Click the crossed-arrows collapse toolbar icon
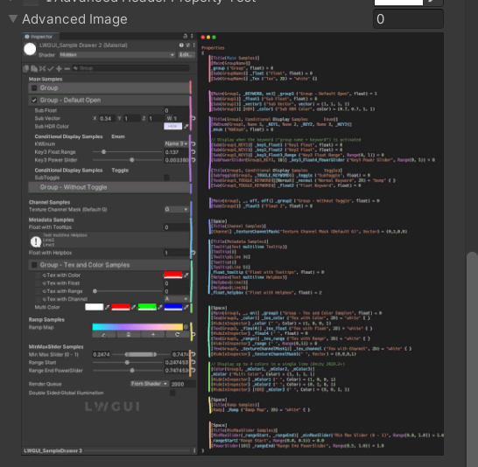 [x=42, y=68]
